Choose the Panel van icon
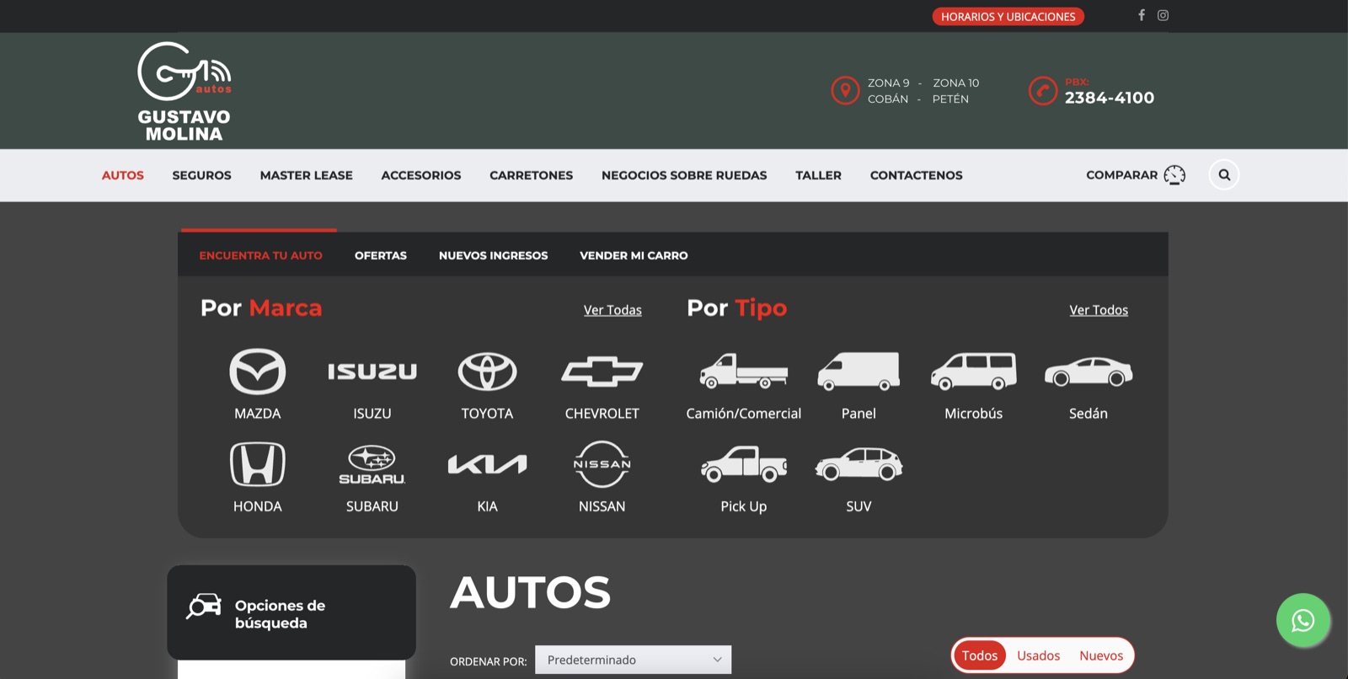The image size is (1348, 679). (x=859, y=372)
